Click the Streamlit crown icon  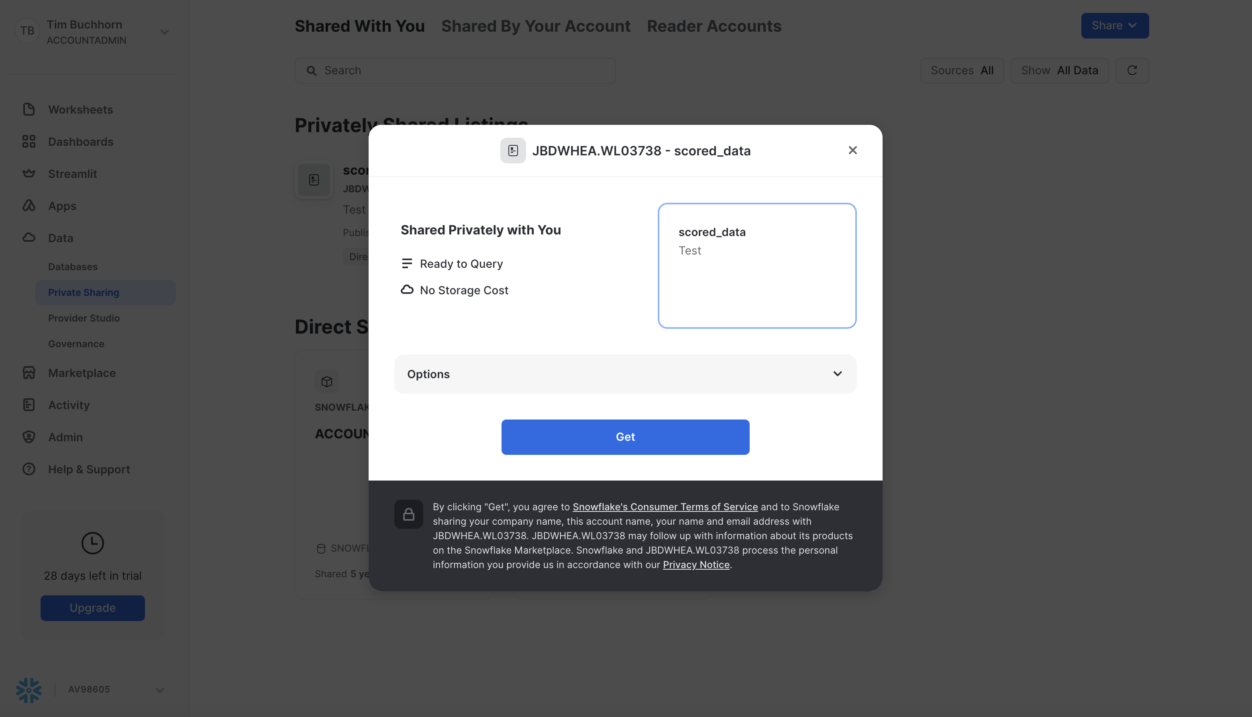tap(29, 174)
